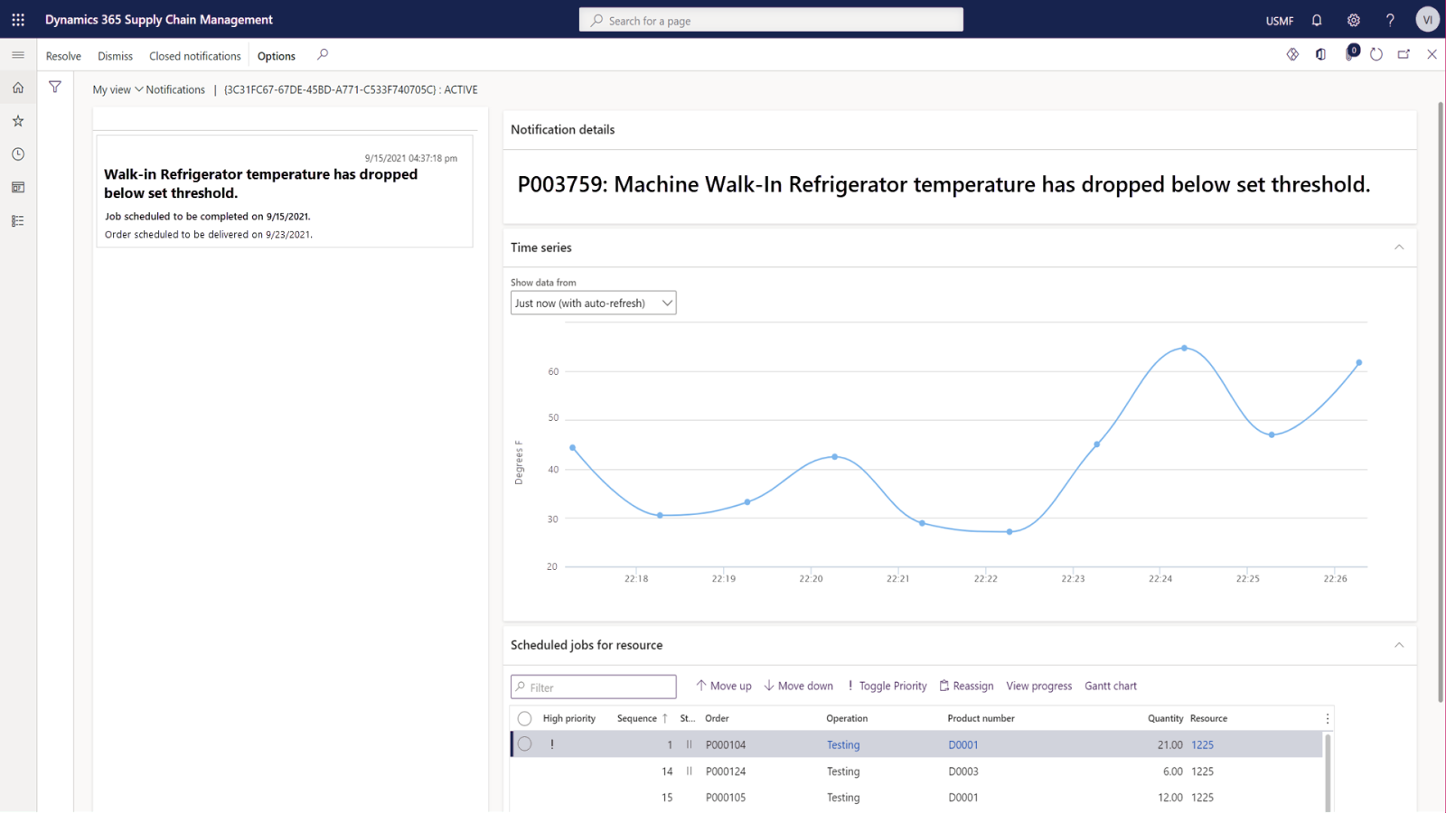Click Toggle Priority for the job
The width and height of the screenshot is (1446, 813).
[x=887, y=686]
